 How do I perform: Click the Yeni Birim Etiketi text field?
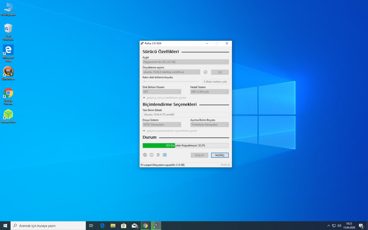185,115
